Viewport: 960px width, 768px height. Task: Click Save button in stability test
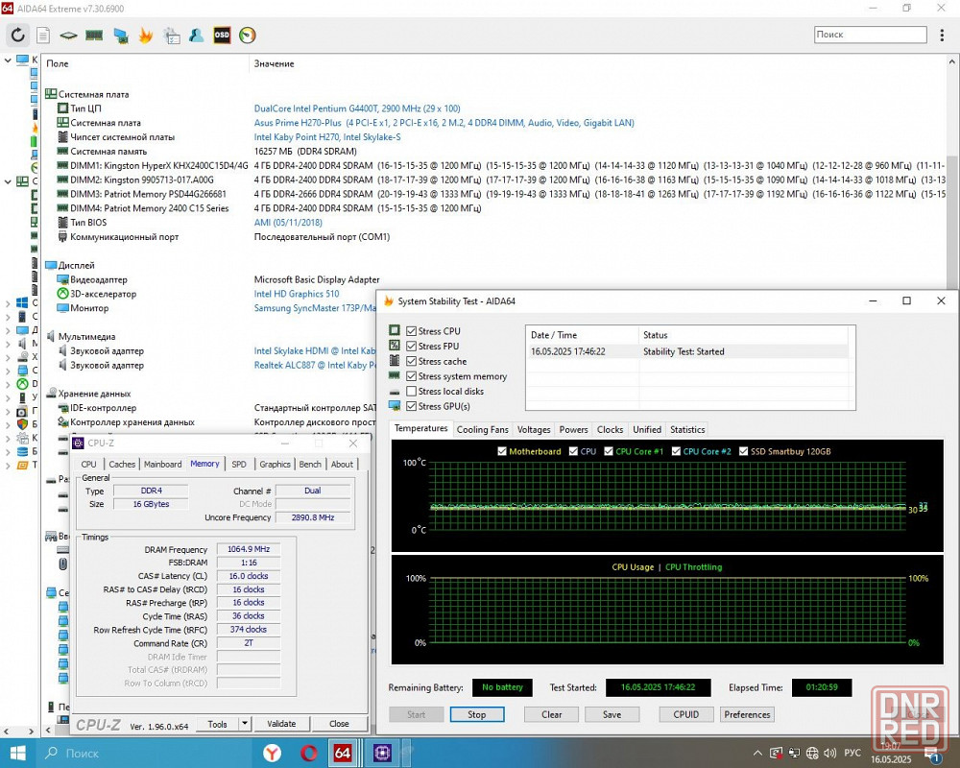tap(612, 714)
